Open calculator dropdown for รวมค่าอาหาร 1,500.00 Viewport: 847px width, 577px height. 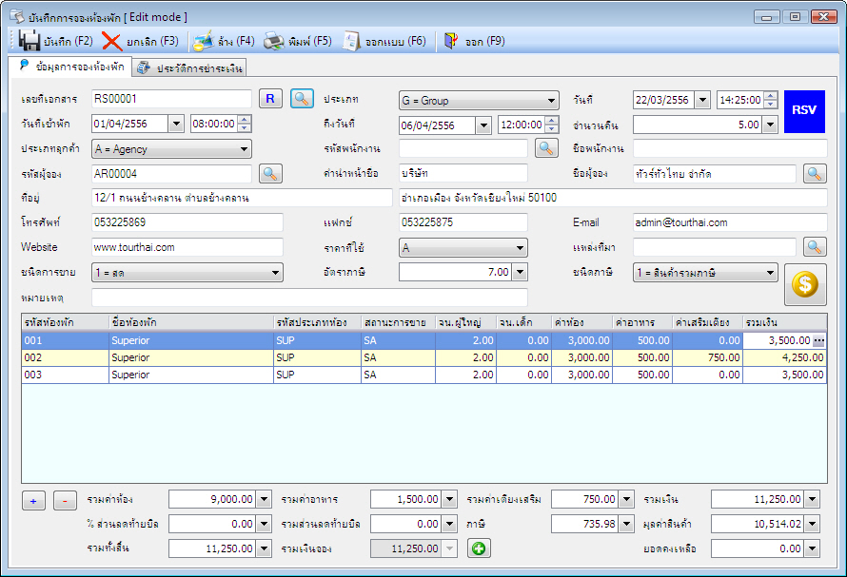[449, 499]
